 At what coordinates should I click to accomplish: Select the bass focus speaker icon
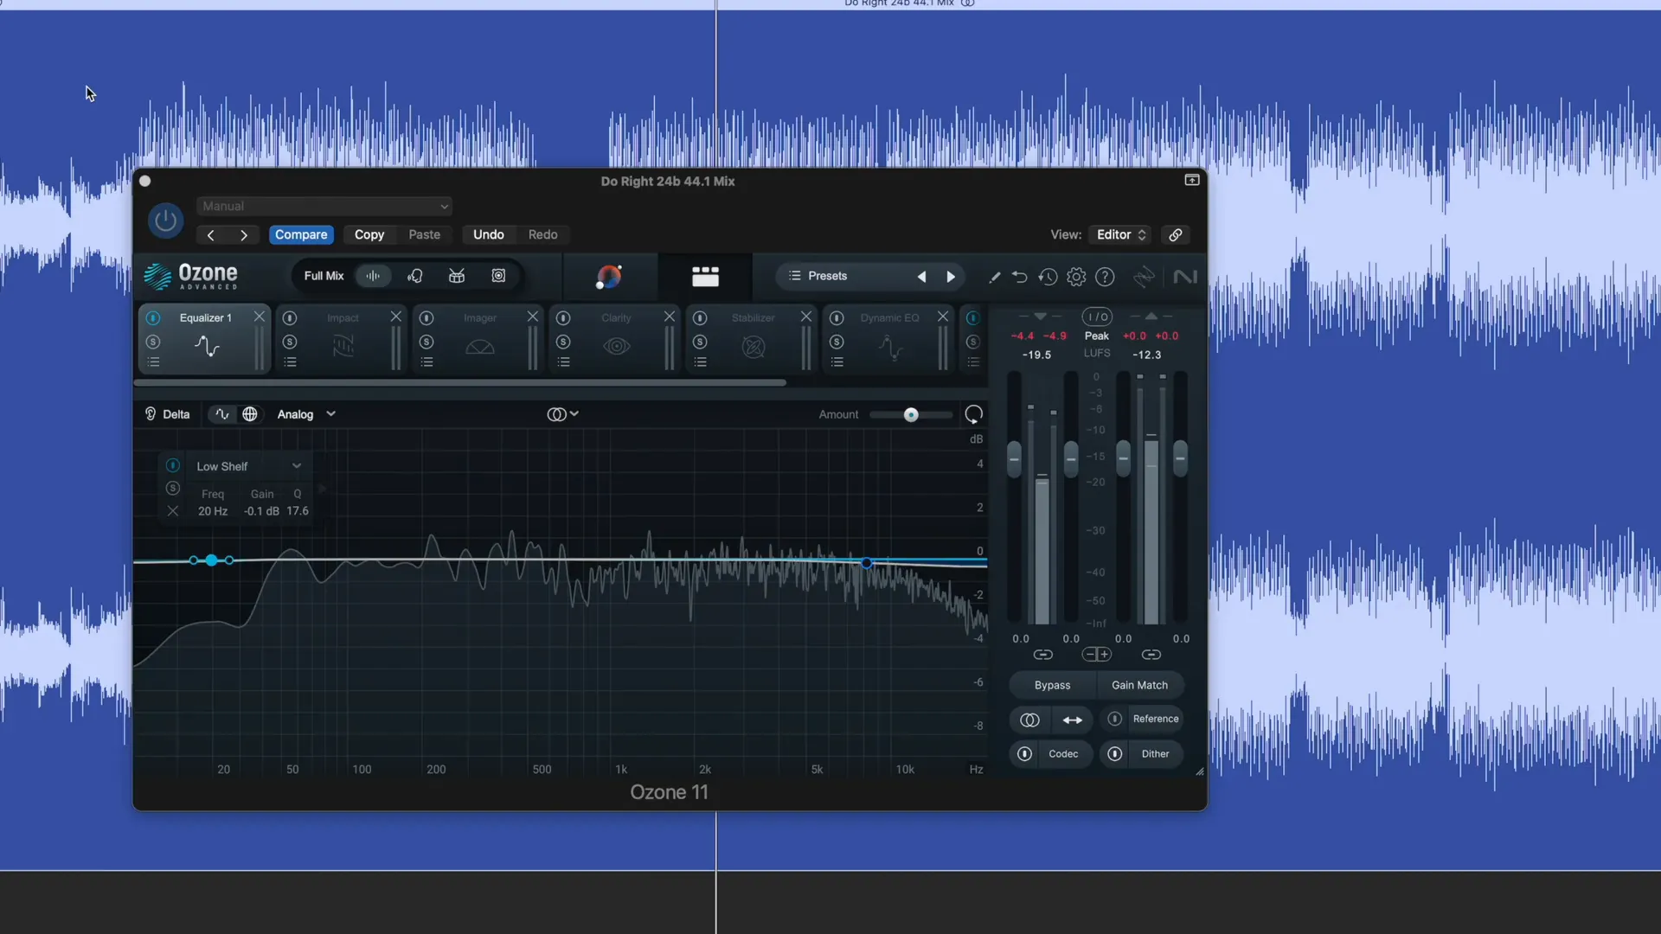[498, 276]
